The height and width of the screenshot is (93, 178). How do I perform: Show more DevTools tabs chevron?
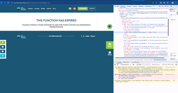pos(153,6)
